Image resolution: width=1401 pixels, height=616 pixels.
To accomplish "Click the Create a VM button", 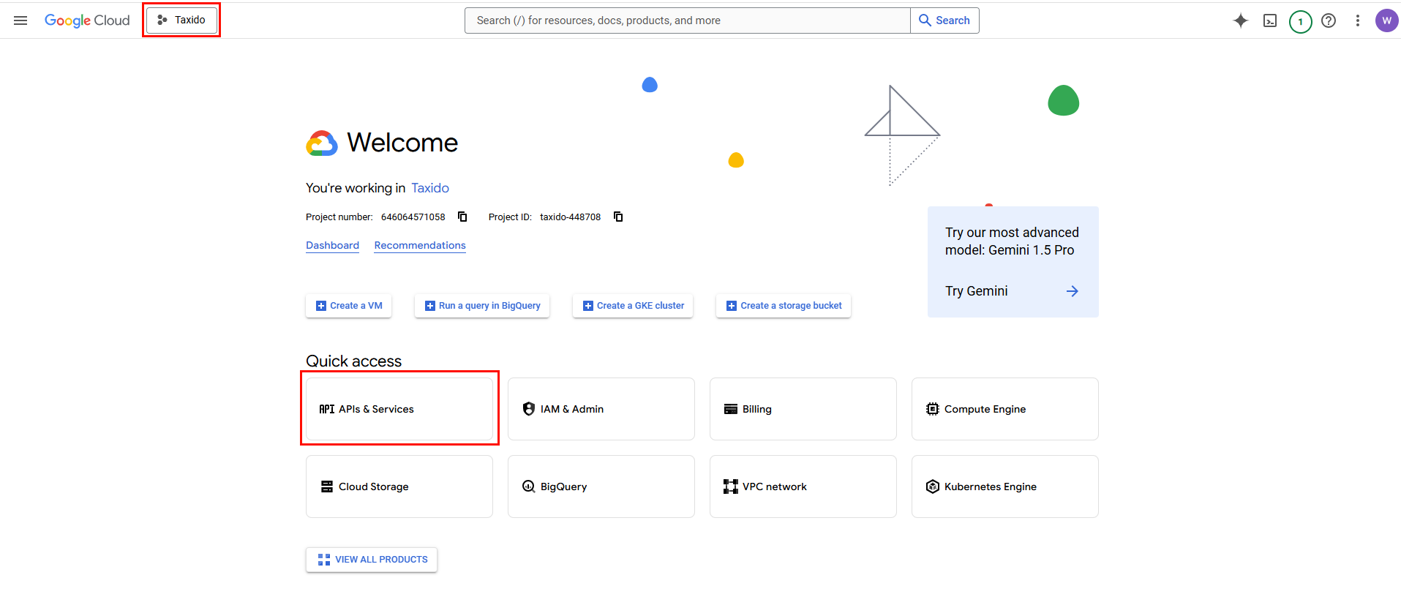I will 348,306.
